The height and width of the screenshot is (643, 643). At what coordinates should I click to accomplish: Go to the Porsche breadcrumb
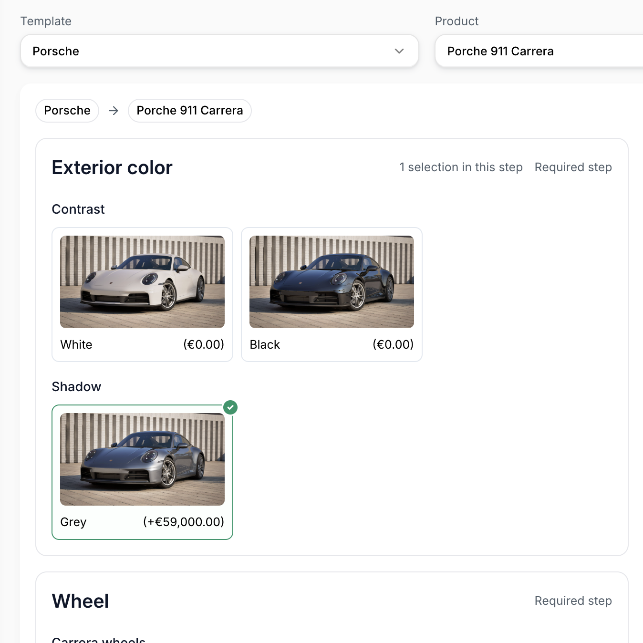pos(67,111)
